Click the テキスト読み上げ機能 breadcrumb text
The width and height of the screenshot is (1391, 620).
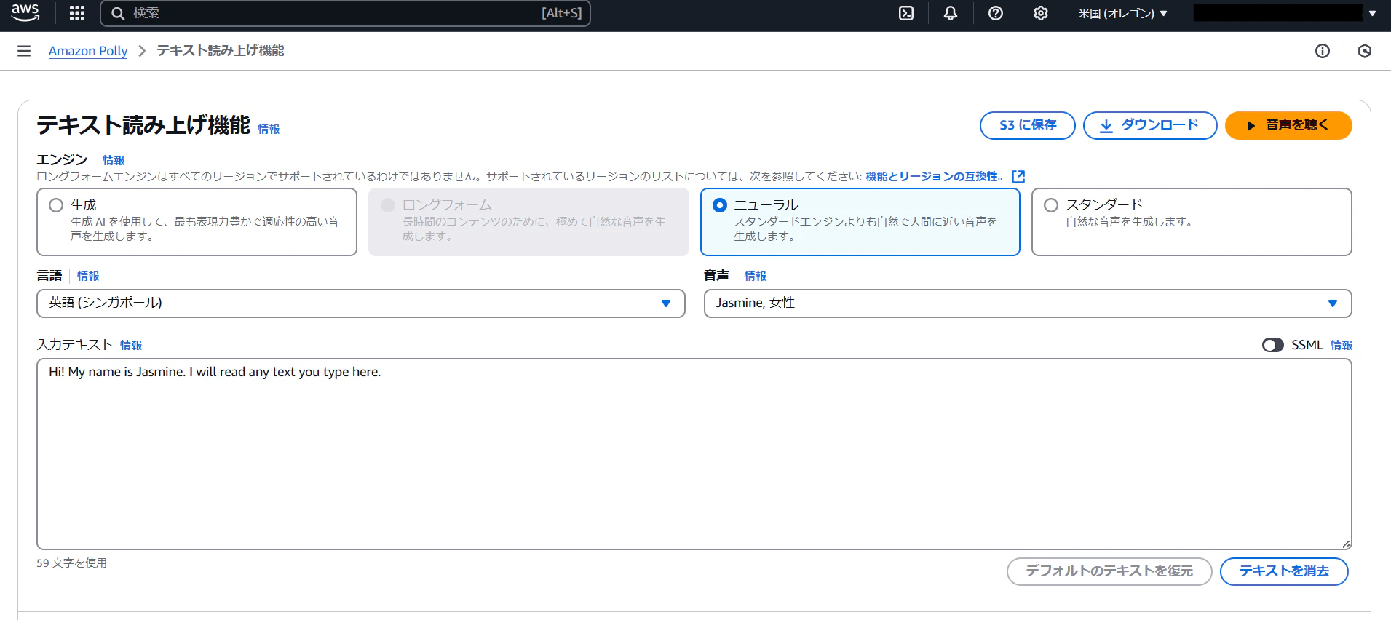tap(221, 51)
